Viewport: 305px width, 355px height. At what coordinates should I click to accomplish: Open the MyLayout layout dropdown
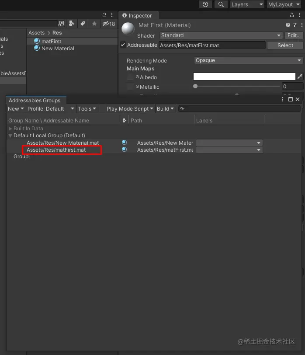[284, 4]
